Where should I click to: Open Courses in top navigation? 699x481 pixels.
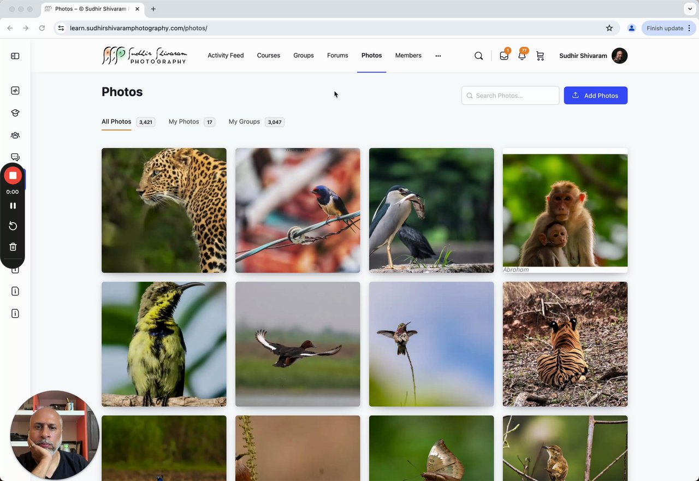(269, 56)
